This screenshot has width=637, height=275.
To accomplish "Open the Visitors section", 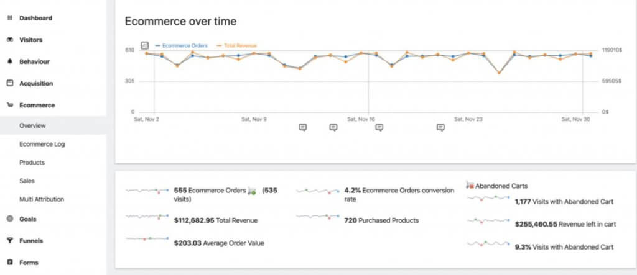I will (31, 40).
